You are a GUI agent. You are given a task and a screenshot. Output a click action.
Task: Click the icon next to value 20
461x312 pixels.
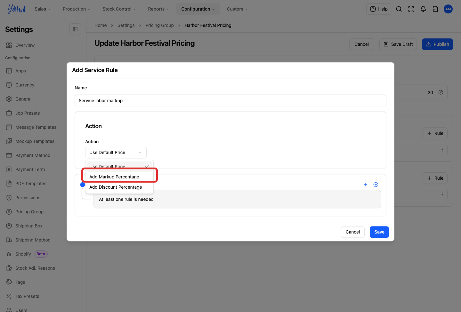tap(441, 92)
